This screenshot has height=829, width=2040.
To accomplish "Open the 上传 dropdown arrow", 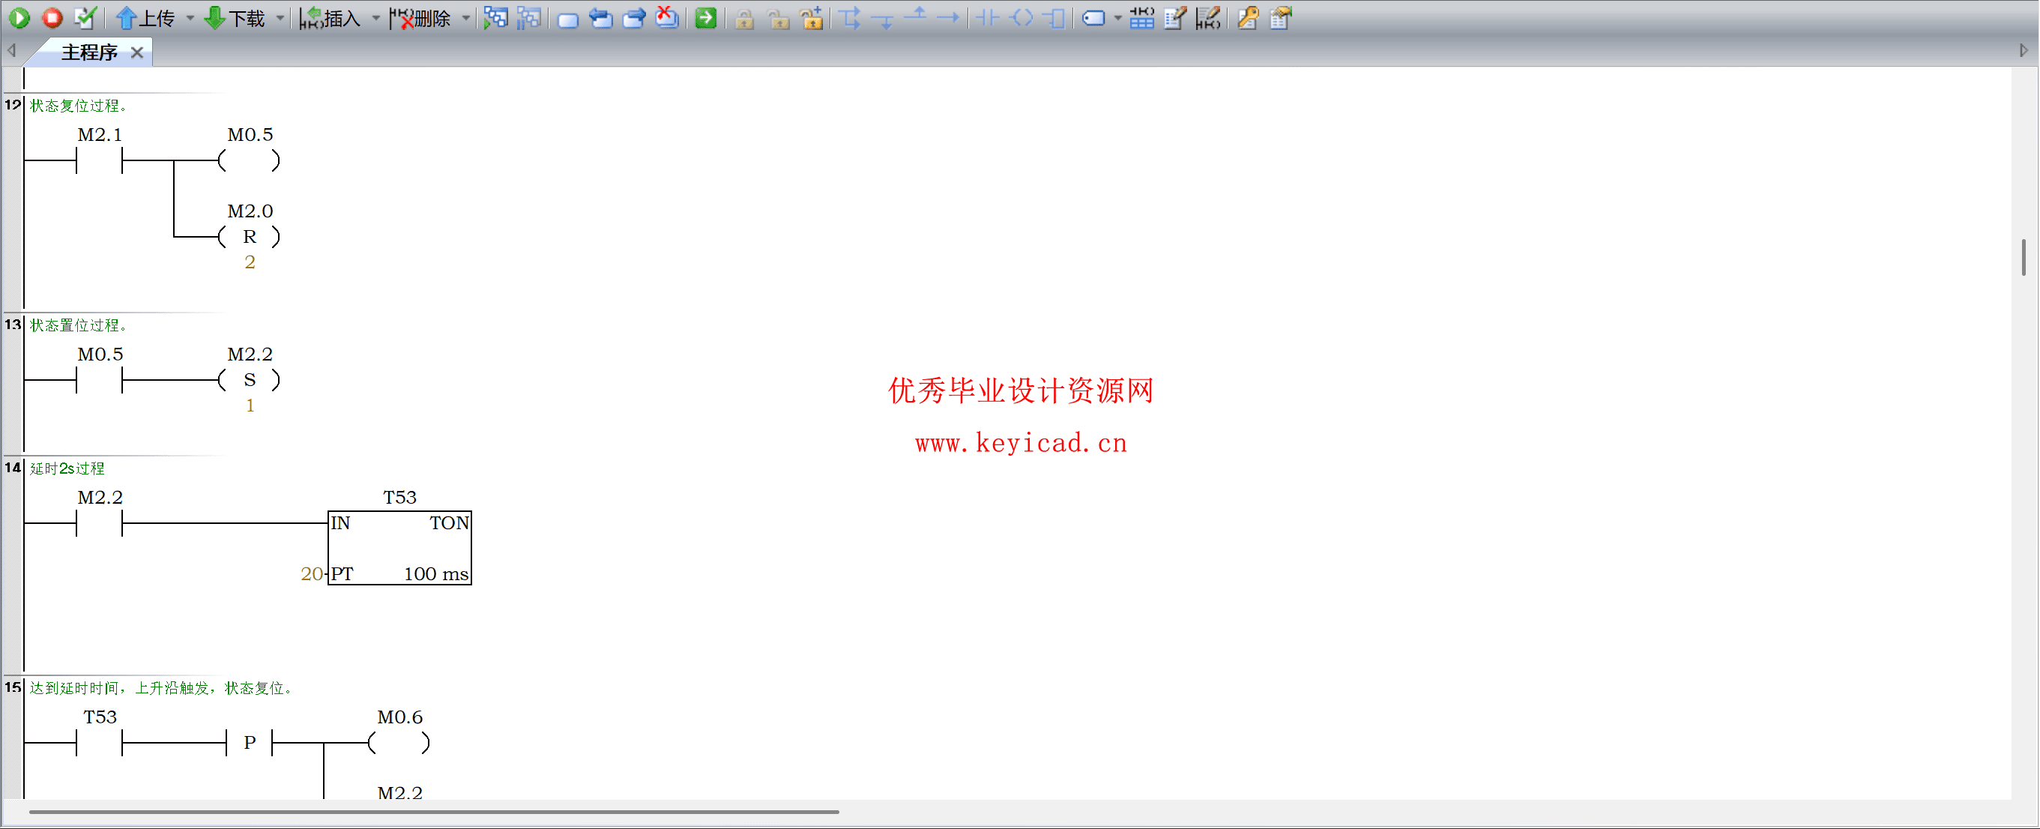I will point(190,17).
